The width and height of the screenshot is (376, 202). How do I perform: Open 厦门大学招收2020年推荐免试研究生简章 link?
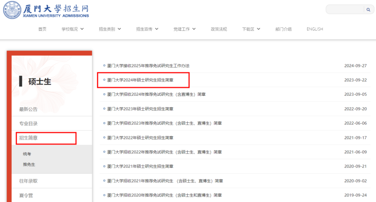pyautogui.click(x=164, y=195)
